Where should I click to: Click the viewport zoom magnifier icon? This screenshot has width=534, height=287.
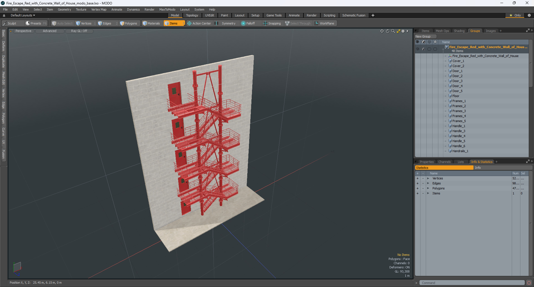pyautogui.click(x=393, y=31)
